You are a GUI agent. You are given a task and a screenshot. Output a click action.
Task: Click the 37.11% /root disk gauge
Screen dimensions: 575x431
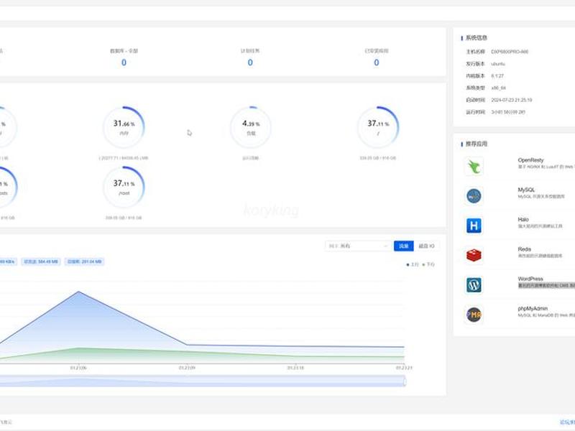124,187
